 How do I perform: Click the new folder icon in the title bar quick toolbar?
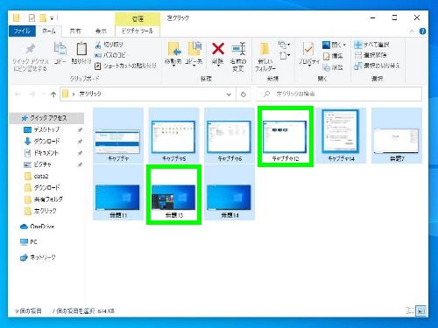(43, 18)
